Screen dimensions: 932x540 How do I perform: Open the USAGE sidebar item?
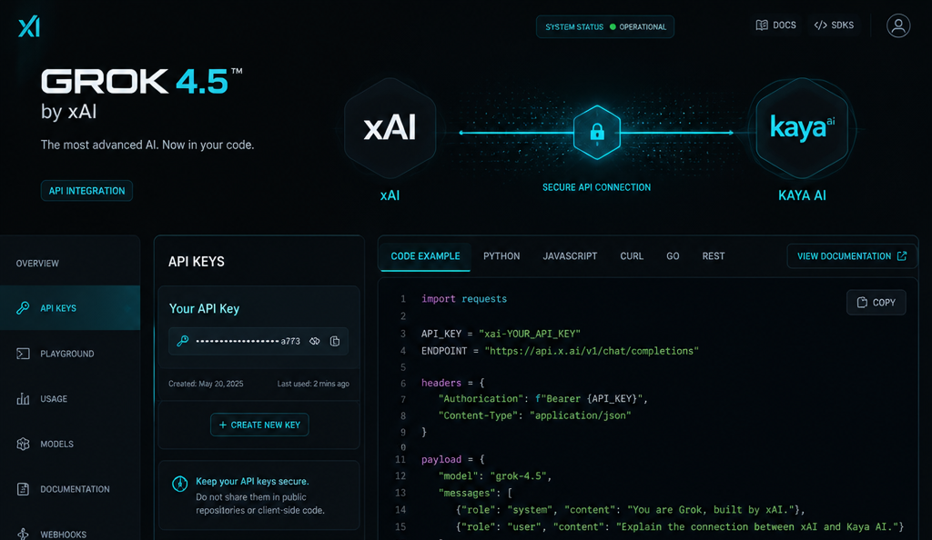(54, 399)
